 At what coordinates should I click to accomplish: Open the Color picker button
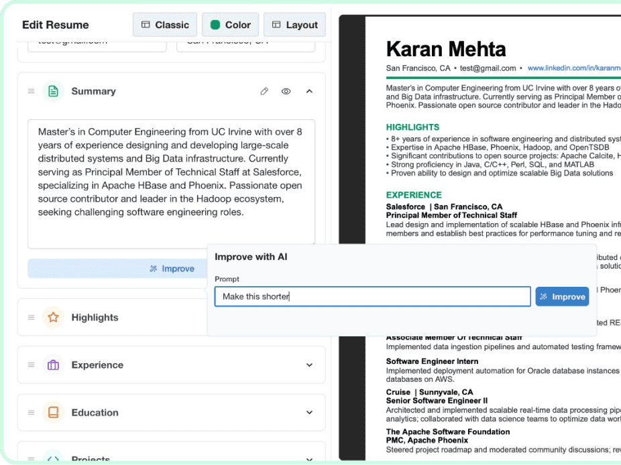230,25
